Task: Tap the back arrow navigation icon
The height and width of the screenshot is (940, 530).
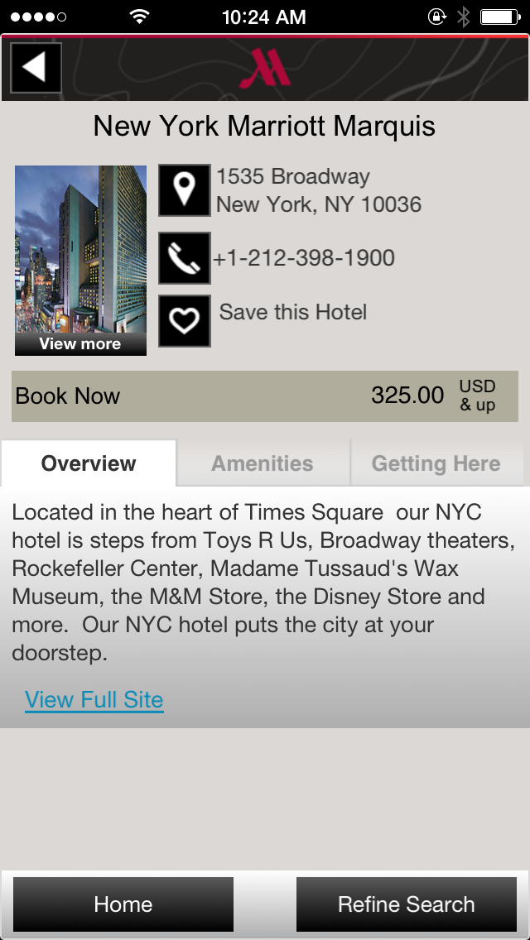Action: 34,68
